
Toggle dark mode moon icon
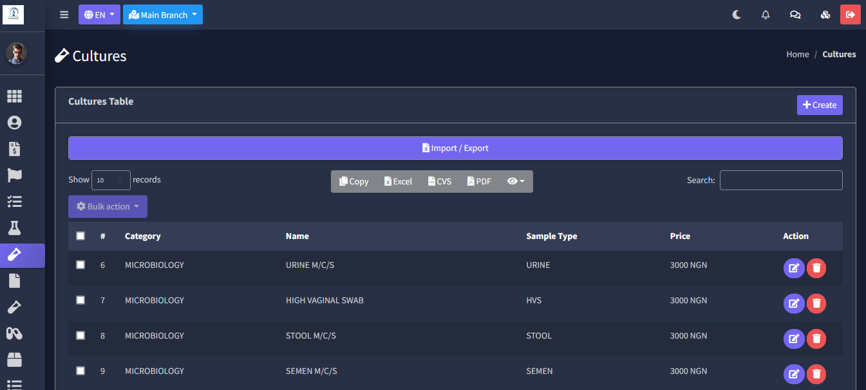click(737, 15)
